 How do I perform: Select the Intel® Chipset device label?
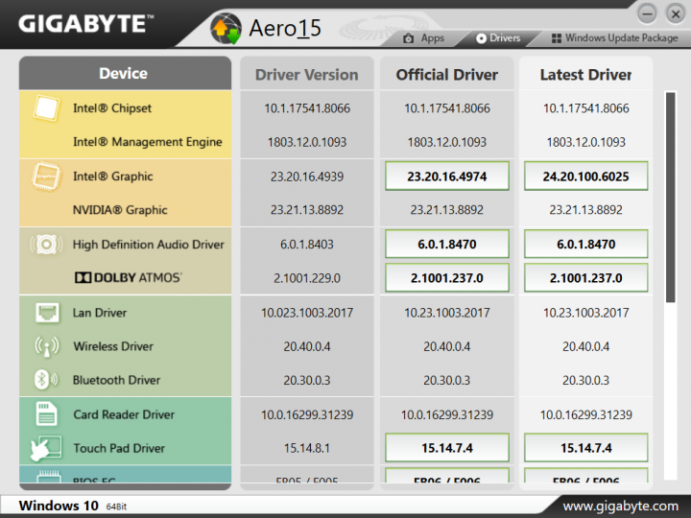coord(112,107)
